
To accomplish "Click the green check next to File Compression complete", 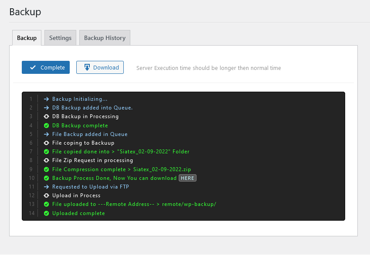I will coord(46,169).
